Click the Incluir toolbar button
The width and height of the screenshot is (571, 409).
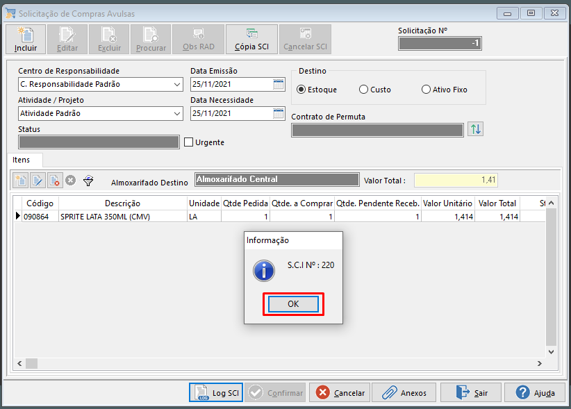click(26, 40)
